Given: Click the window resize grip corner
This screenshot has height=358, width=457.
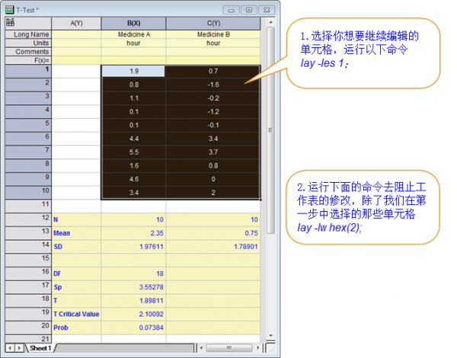Looking at the screenshot, I should tap(271, 348).
